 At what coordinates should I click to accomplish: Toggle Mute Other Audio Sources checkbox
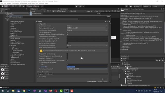(67, 48)
